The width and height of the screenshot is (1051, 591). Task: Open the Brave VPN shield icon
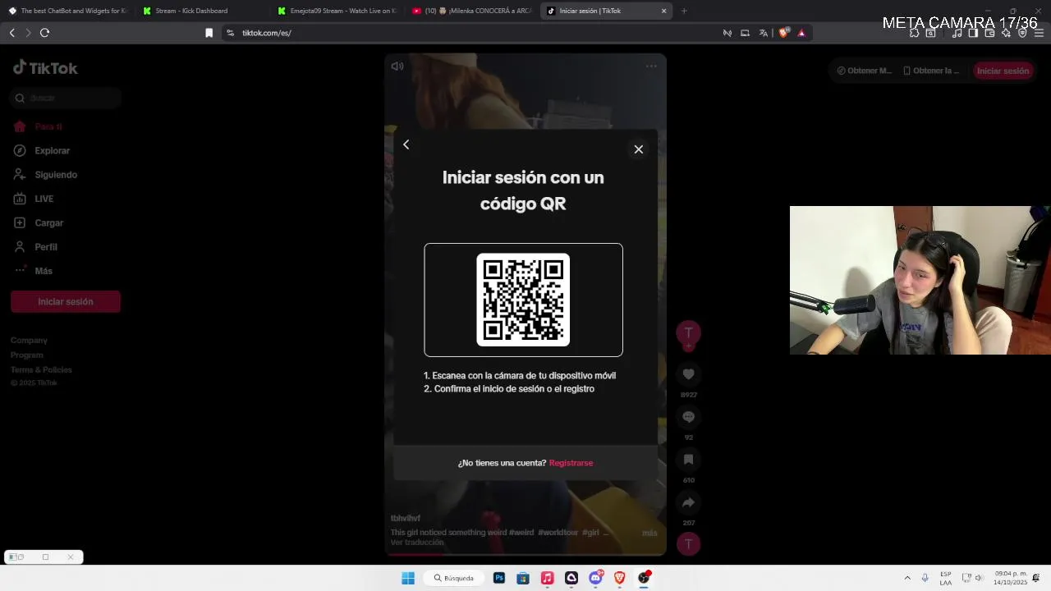click(1022, 33)
